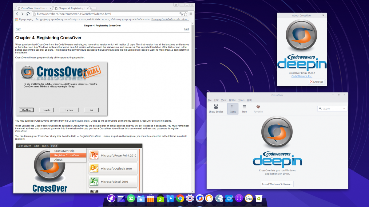
Task: Click Try Now in the trial dialog image
Action: (69, 110)
